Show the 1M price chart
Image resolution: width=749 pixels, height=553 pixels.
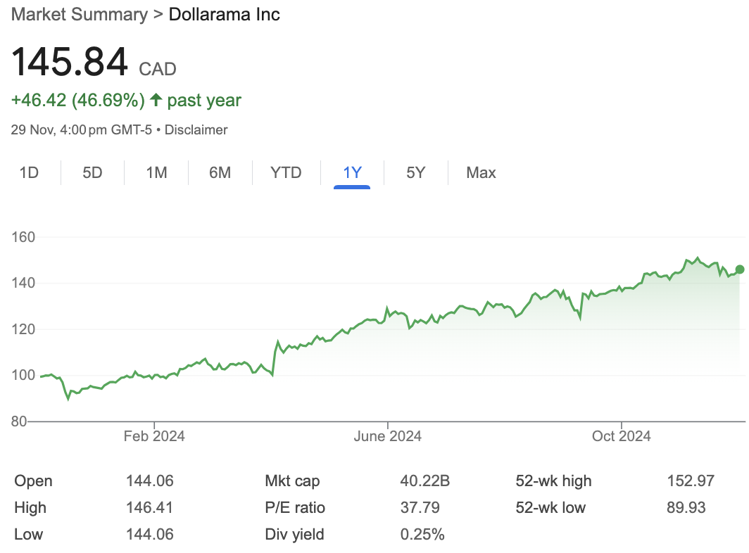click(x=156, y=172)
